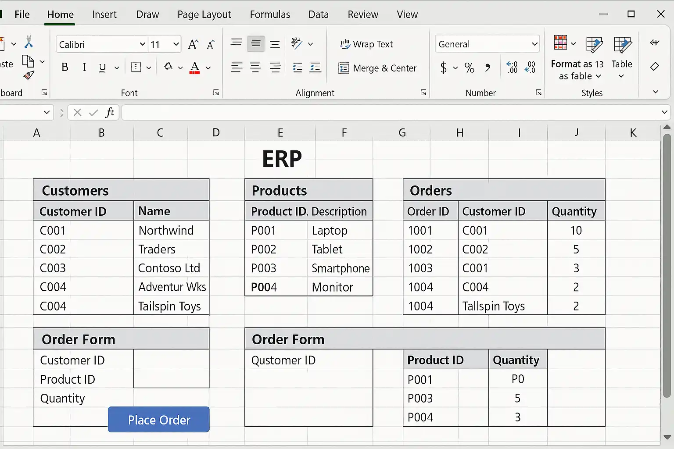Toggle Wrap Text on

click(367, 44)
